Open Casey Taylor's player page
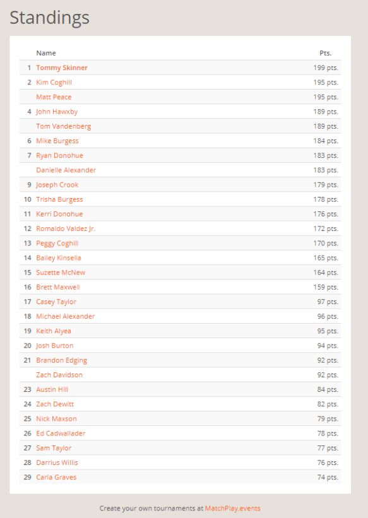Viewport: 368px width, 518px height. click(x=56, y=302)
